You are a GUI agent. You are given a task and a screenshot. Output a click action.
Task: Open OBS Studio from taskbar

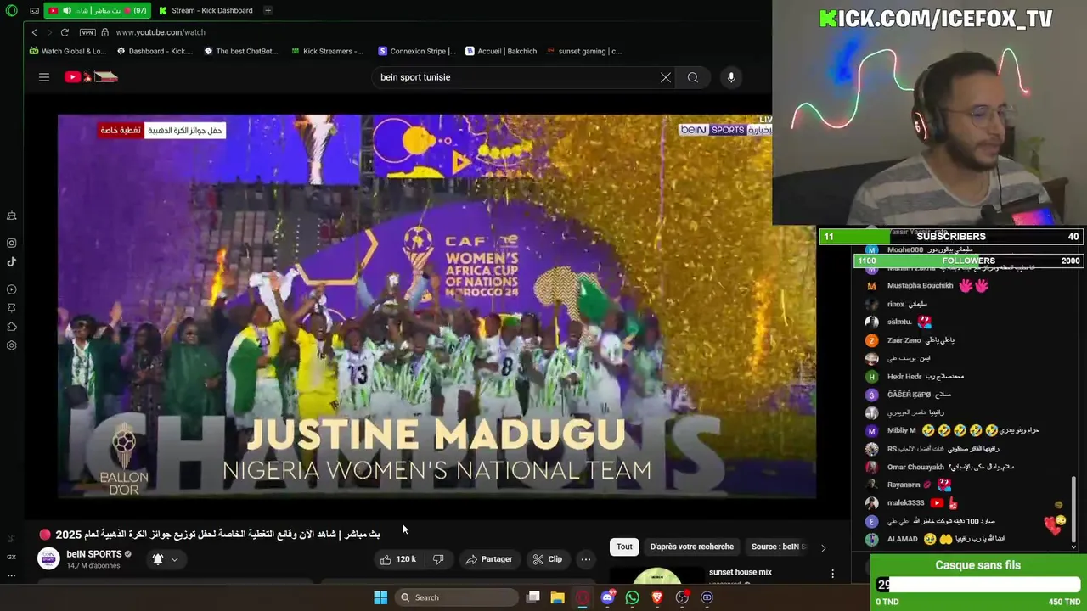point(682,597)
